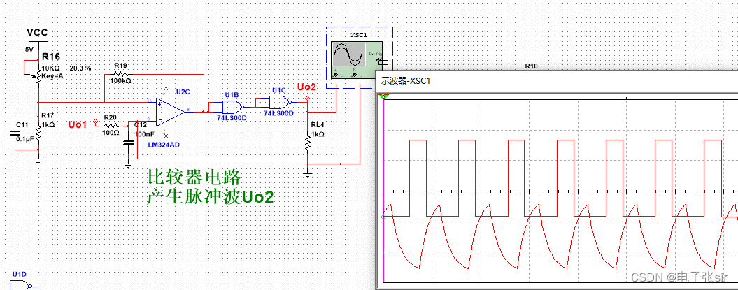
Task: Click the 20.3 % potentiometer setting text
Action: pos(80,68)
